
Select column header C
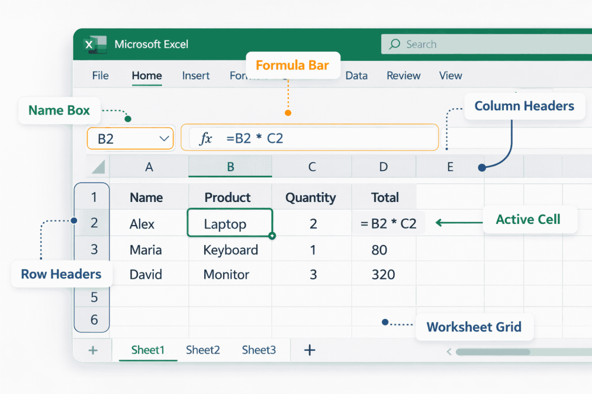312,167
